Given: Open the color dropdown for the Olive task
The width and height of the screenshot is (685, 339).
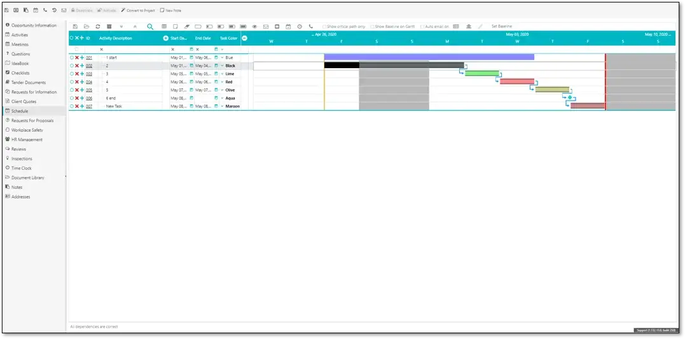Looking at the screenshot, I should coord(222,90).
